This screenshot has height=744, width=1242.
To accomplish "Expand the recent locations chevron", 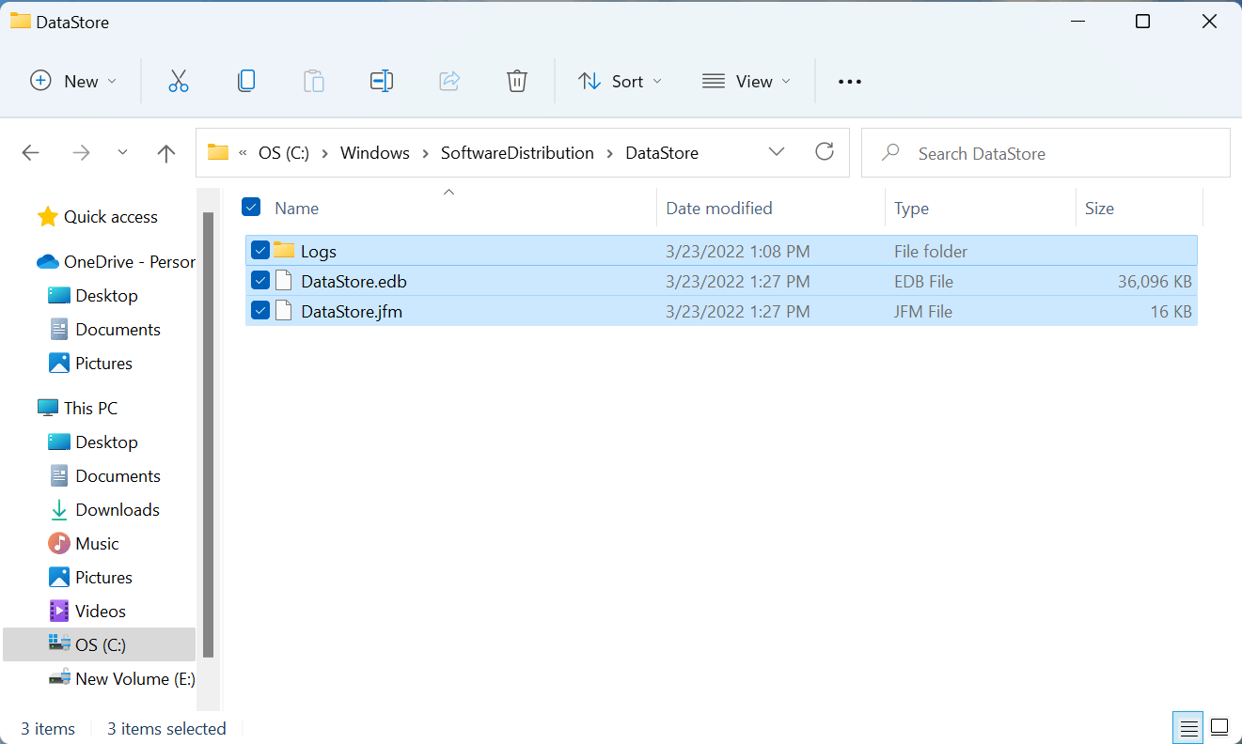I will point(123,152).
